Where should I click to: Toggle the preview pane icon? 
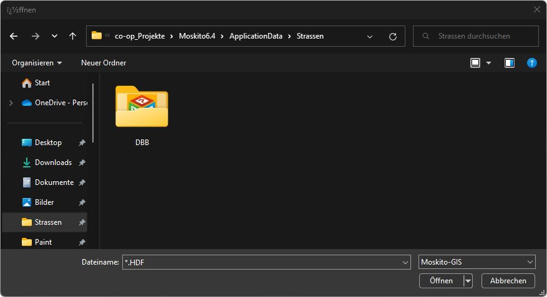pyautogui.click(x=510, y=63)
